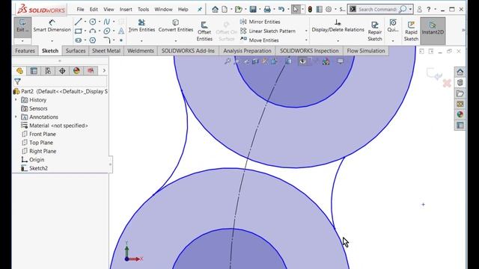
Task: Click the Home icon in title toolbar
Action: pos(215,10)
